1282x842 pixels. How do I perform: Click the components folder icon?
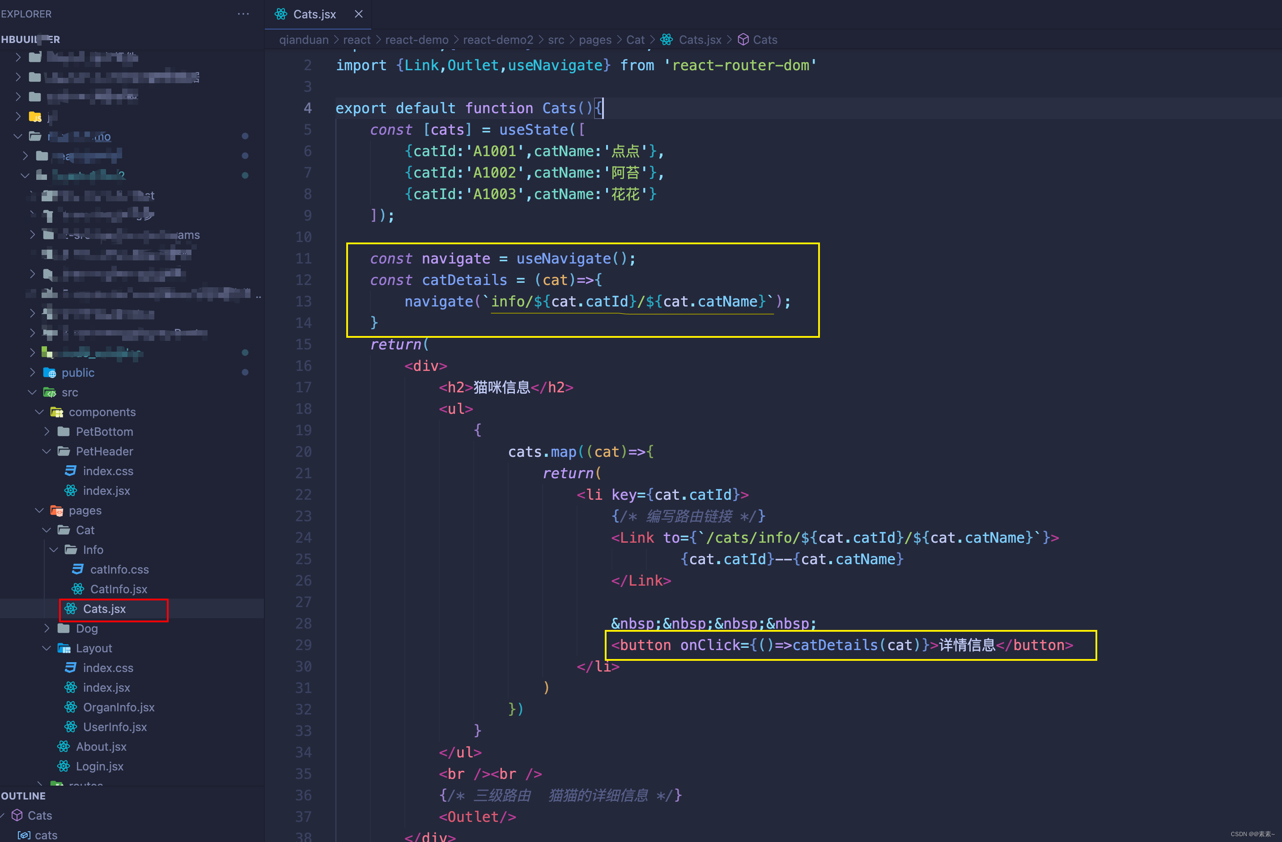[x=56, y=412]
